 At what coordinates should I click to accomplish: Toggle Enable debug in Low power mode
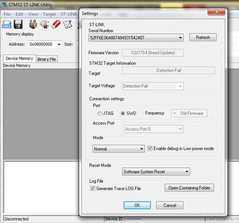(x=150, y=148)
